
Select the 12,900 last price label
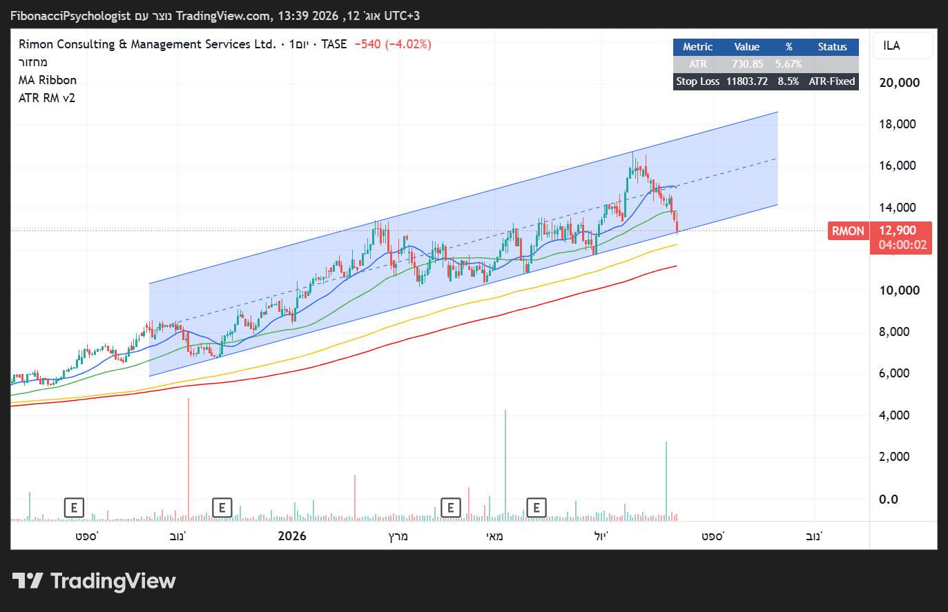pos(898,230)
